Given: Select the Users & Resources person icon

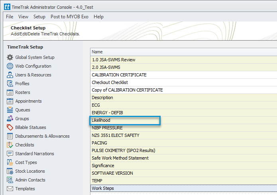Looking at the screenshot, I should (10, 75).
